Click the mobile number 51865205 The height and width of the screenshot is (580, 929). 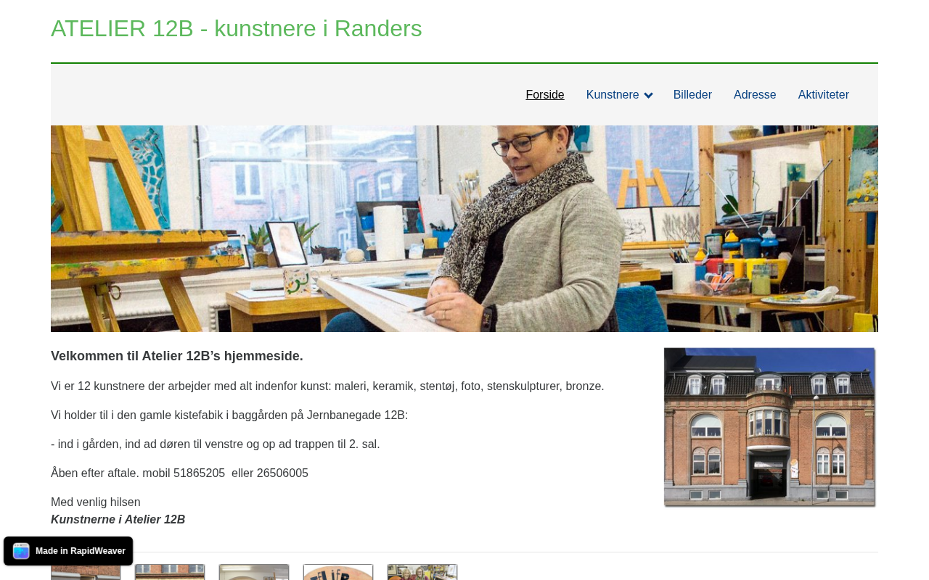[200, 473]
